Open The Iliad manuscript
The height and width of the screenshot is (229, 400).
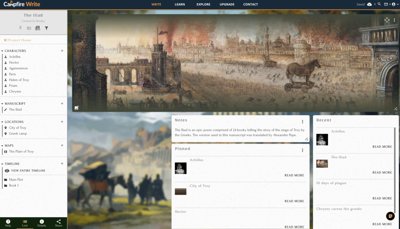coord(15,109)
